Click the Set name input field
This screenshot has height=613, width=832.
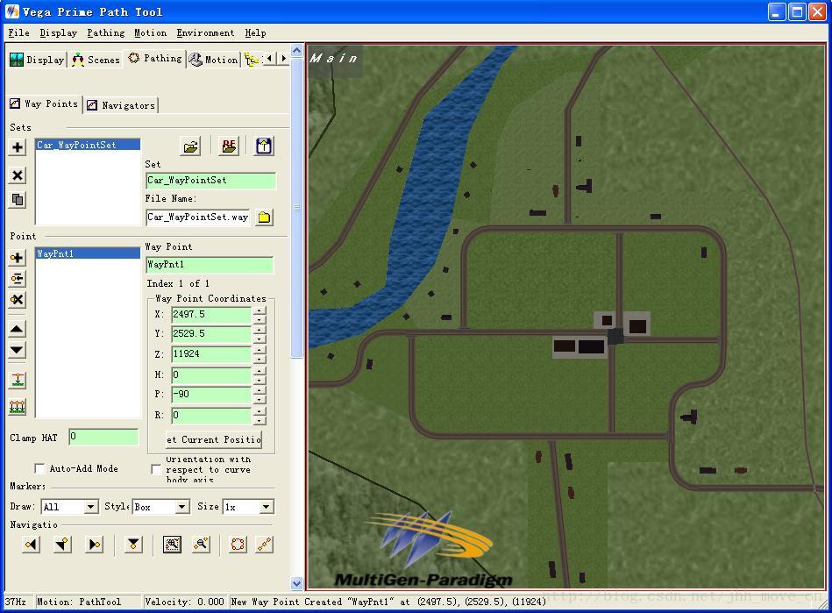(x=210, y=181)
